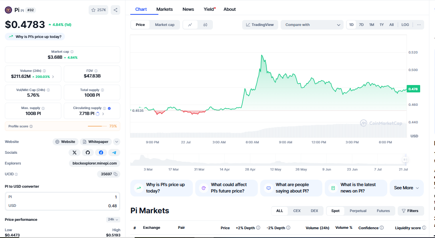
Task: Add Pi to watchlist star button
Action: pos(99,10)
